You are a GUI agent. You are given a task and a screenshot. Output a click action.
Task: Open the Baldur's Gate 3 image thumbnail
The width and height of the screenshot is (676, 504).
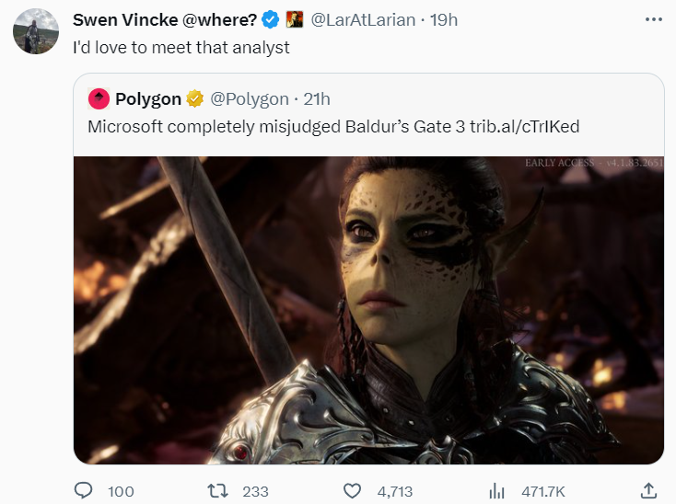[x=368, y=310]
